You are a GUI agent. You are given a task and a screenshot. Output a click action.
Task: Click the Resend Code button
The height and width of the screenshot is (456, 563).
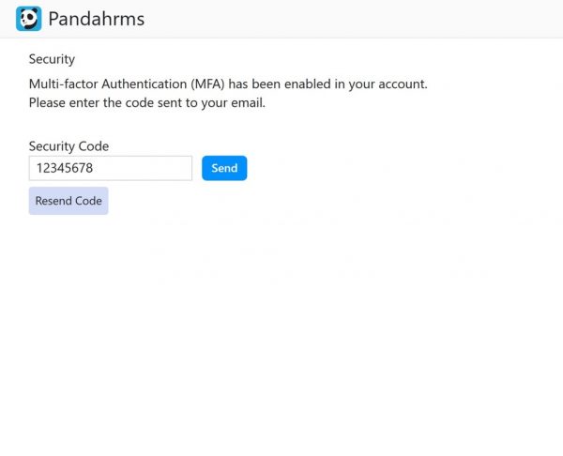[x=68, y=201]
